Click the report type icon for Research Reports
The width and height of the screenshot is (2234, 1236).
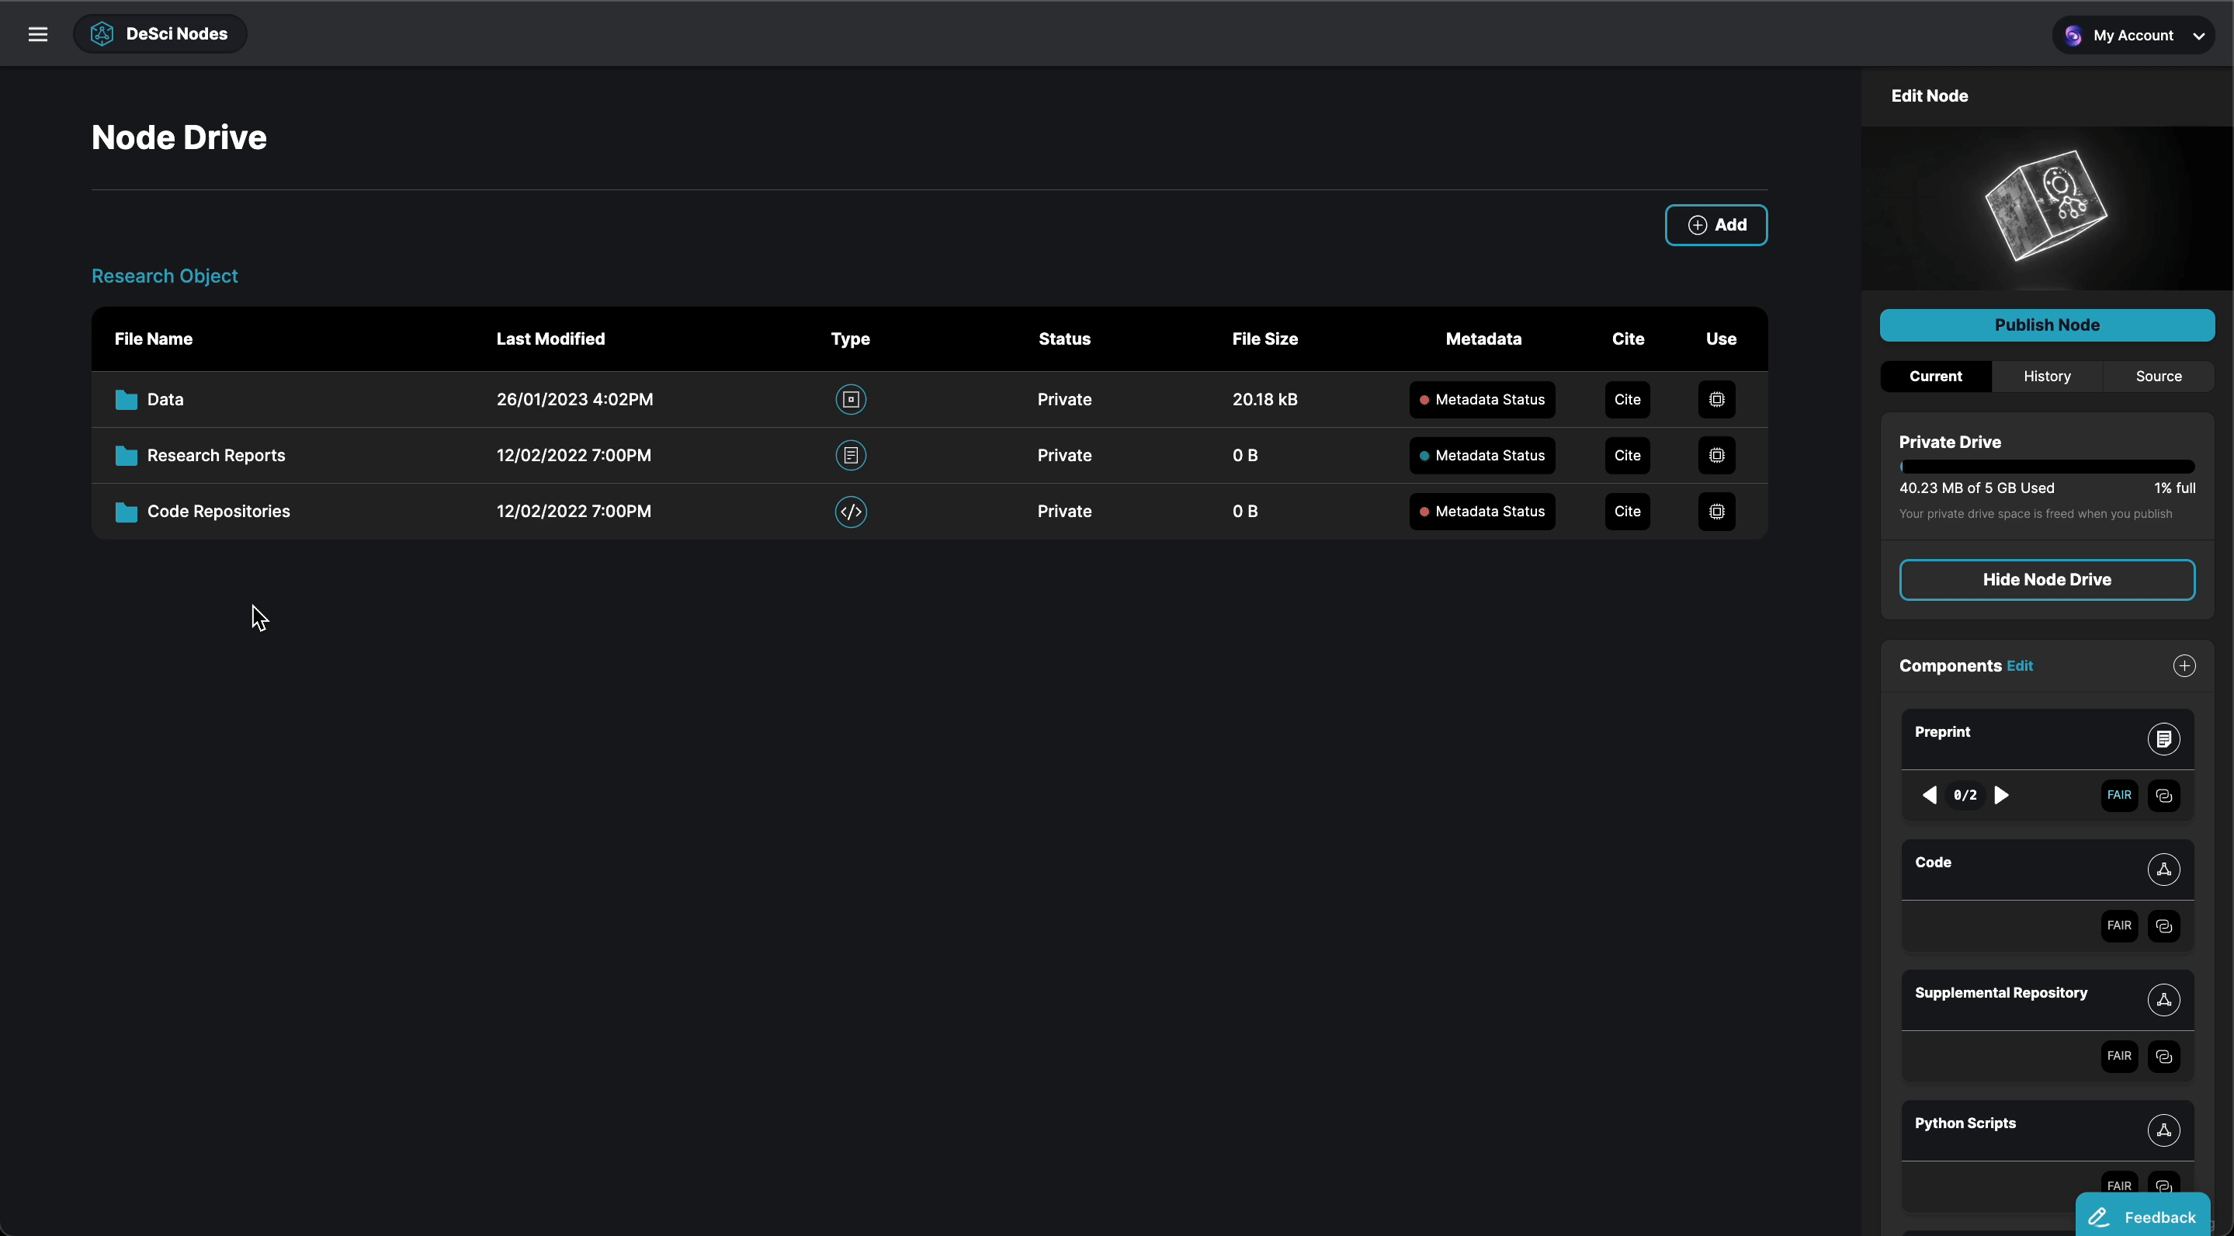(850, 456)
